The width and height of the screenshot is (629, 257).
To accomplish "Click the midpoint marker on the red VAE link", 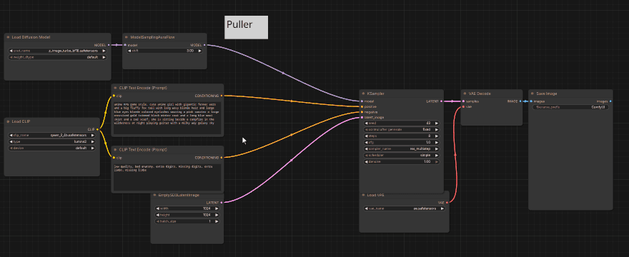I will [x=455, y=154].
